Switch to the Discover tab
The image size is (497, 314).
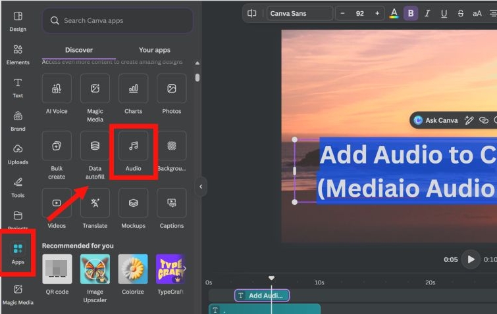[x=78, y=50]
